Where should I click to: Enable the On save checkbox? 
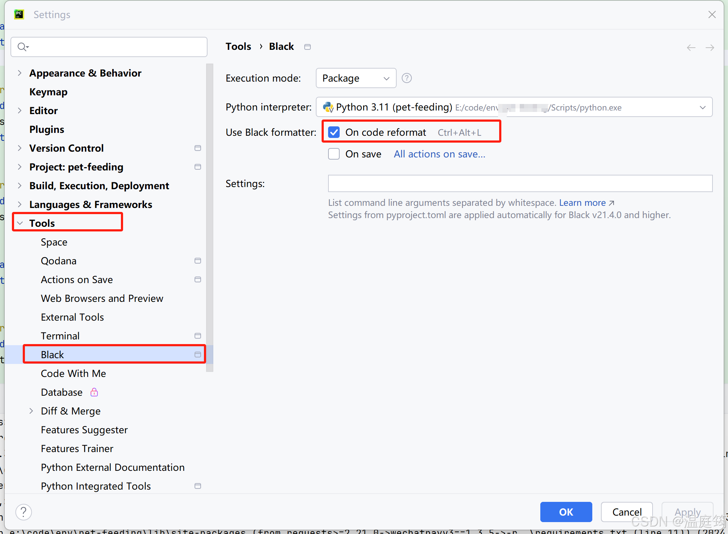coord(334,154)
